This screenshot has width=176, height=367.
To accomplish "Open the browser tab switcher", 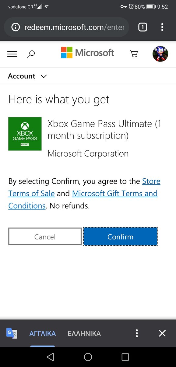I will point(143,27).
